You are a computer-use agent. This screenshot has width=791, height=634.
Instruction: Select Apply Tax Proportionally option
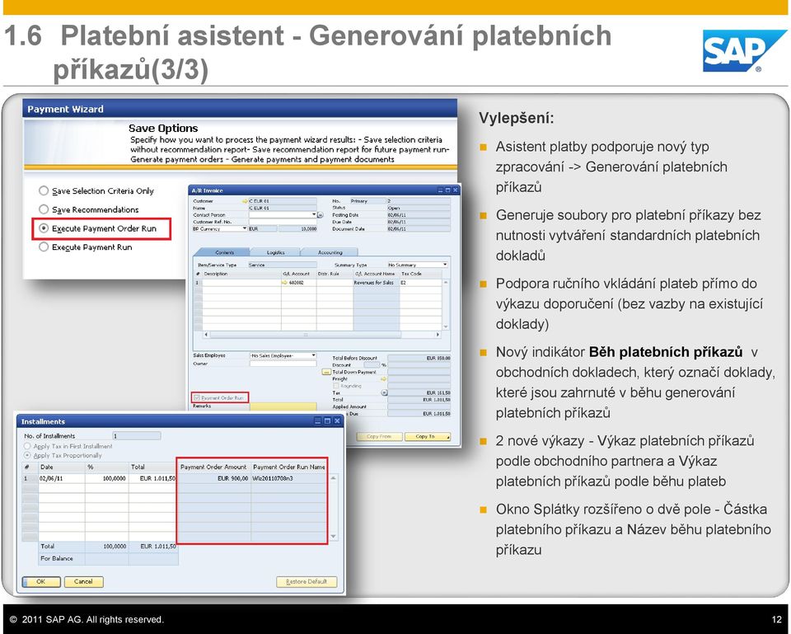click(27, 455)
